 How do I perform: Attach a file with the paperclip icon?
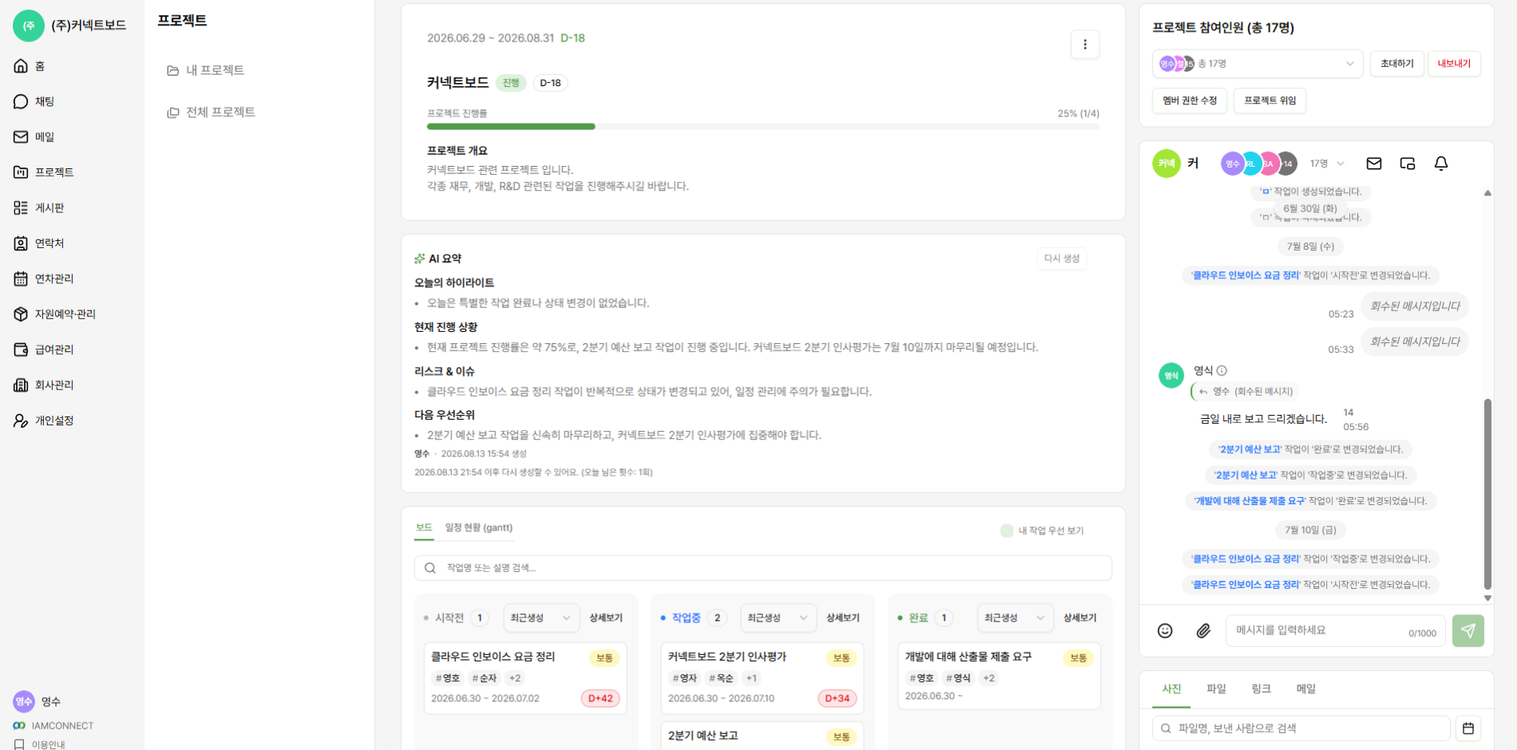[1203, 631]
